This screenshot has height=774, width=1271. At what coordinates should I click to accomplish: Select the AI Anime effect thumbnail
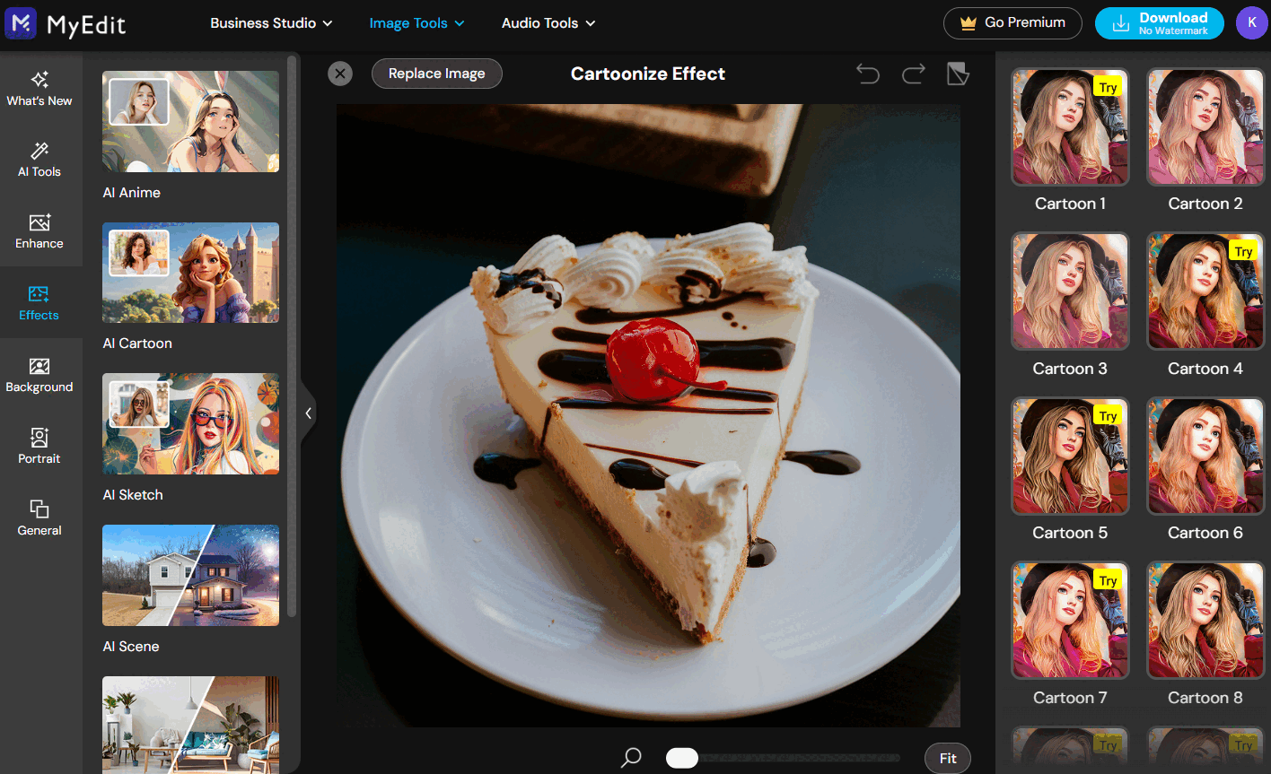point(190,121)
